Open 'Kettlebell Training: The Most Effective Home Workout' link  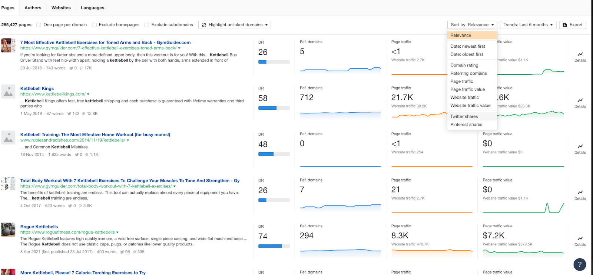tap(95, 135)
